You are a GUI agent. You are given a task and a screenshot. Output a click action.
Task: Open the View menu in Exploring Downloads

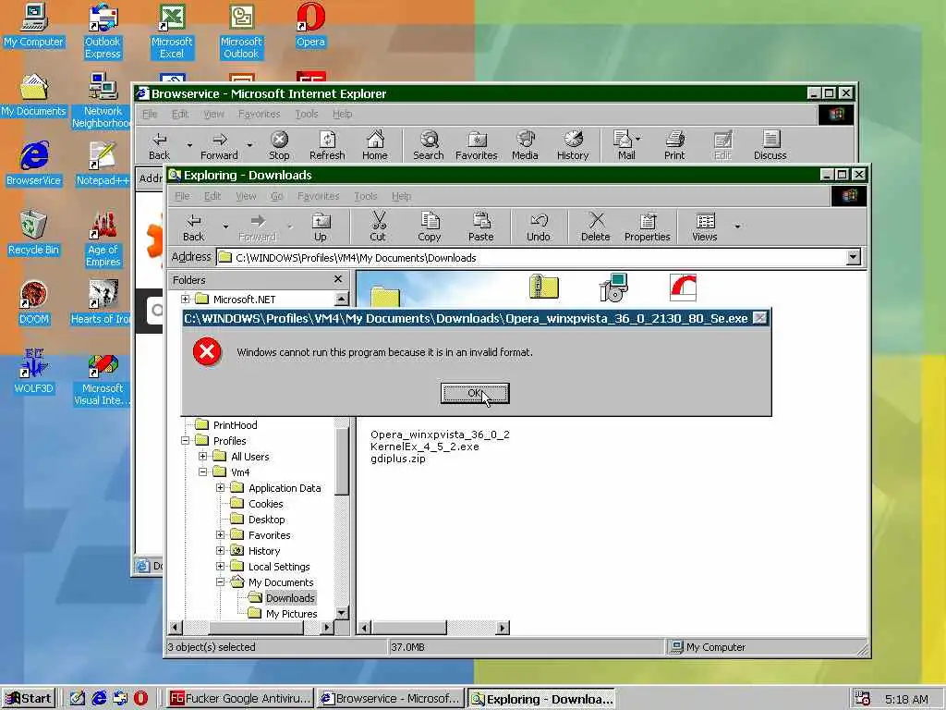coord(246,196)
